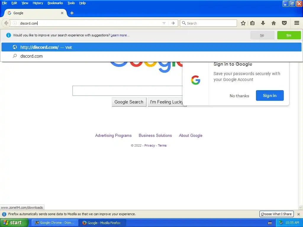Switch to Google Chrome download taskbar window
The width and height of the screenshot is (303, 227).
55,223
